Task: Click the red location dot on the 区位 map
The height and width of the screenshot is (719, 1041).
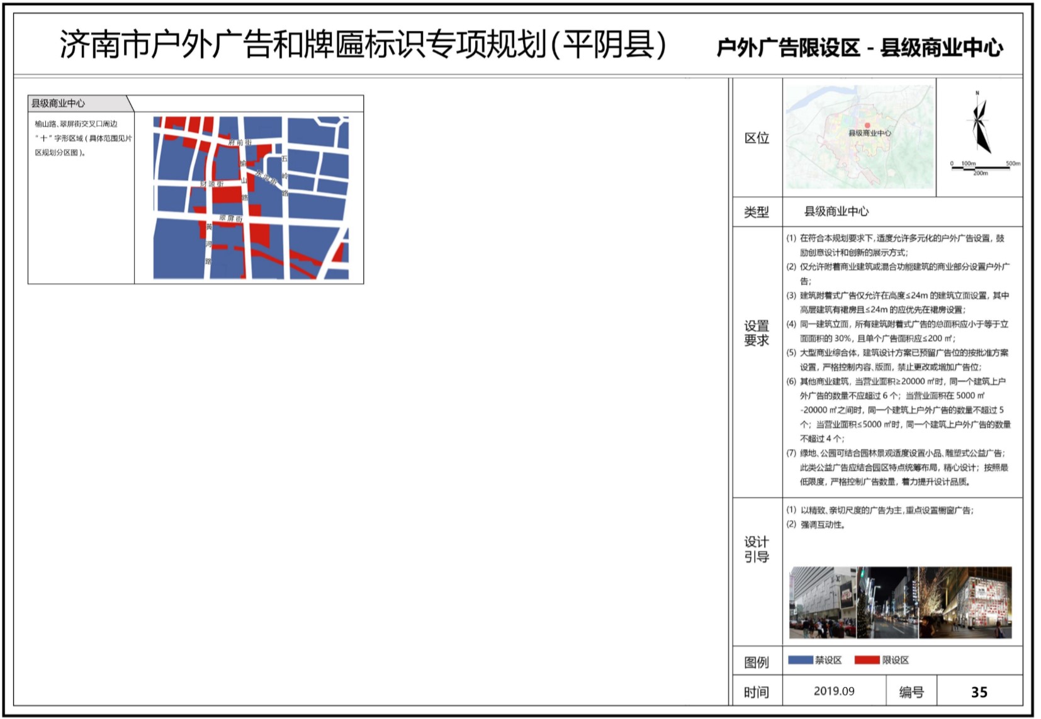Action: tap(867, 126)
